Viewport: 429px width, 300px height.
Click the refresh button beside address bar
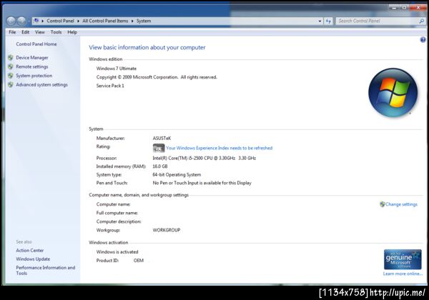tap(328, 21)
